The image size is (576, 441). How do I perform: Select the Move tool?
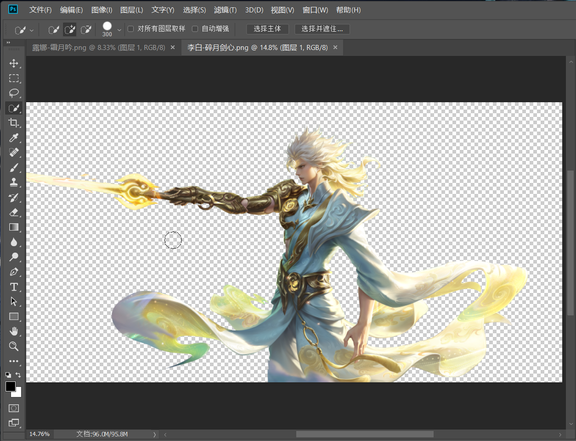[x=14, y=63]
